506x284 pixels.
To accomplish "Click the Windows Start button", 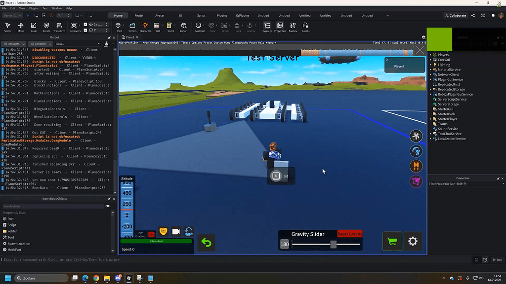I will 8,278.
